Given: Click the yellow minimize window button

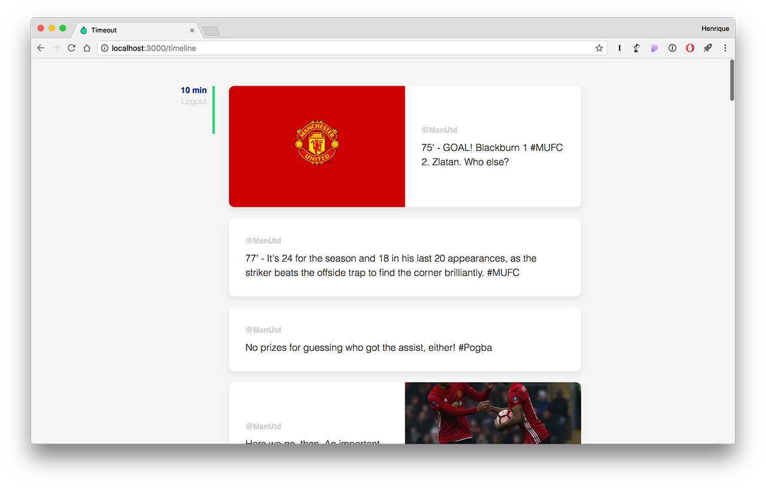Looking at the screenshot, I should pos(51,28).
